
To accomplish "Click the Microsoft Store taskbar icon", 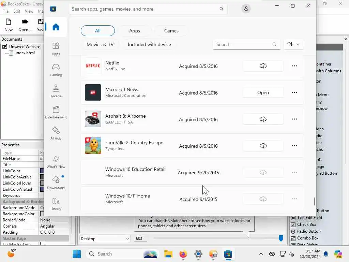I will point(228,254).
